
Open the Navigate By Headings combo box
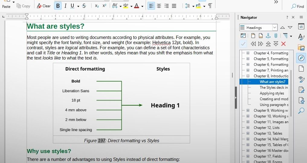[258, 27]
